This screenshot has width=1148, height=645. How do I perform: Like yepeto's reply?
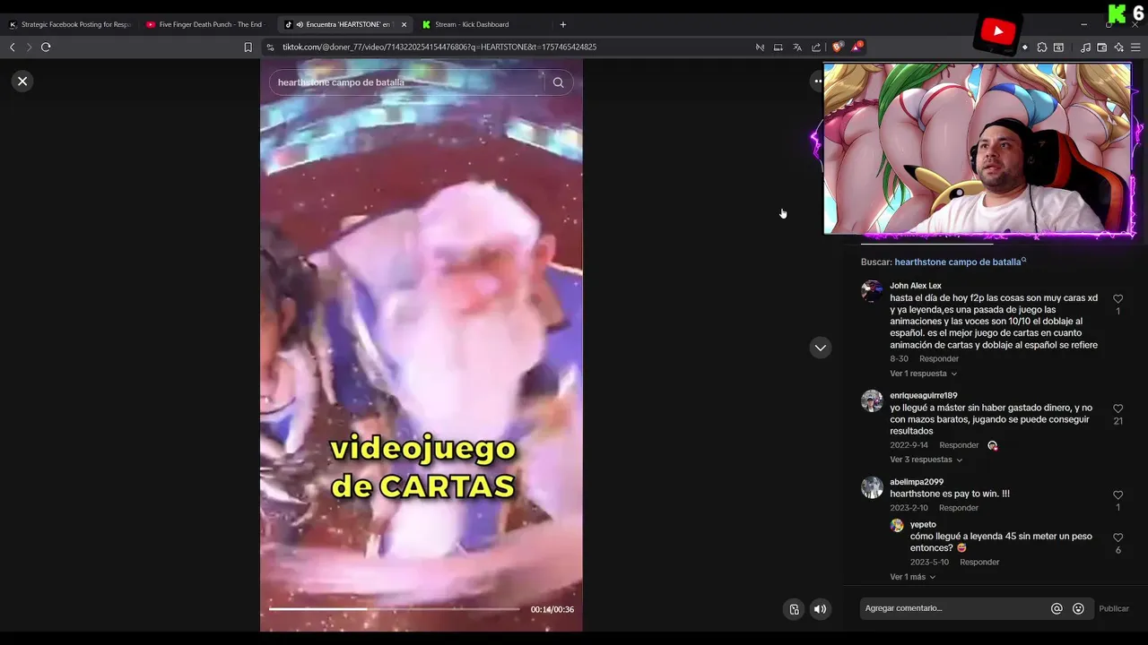point(1118,537)
